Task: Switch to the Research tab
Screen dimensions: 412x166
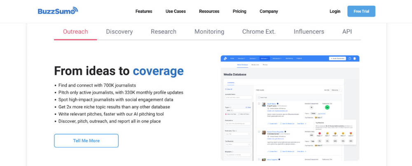Action: coord(164,32)
